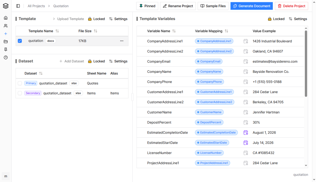Toggle the sidebar panel icon
316x182 pixels.
click(x=18, y=6)
